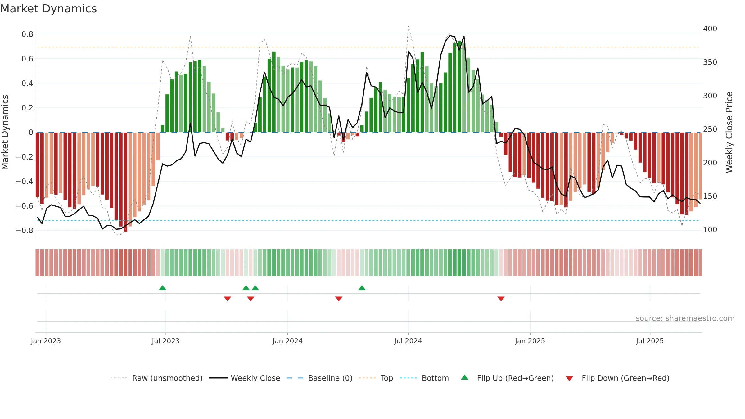Click the red flip-down triangle between the two adjacent green triangles
The width and height of the screenshot is (745, 419).
coord(251,299)
